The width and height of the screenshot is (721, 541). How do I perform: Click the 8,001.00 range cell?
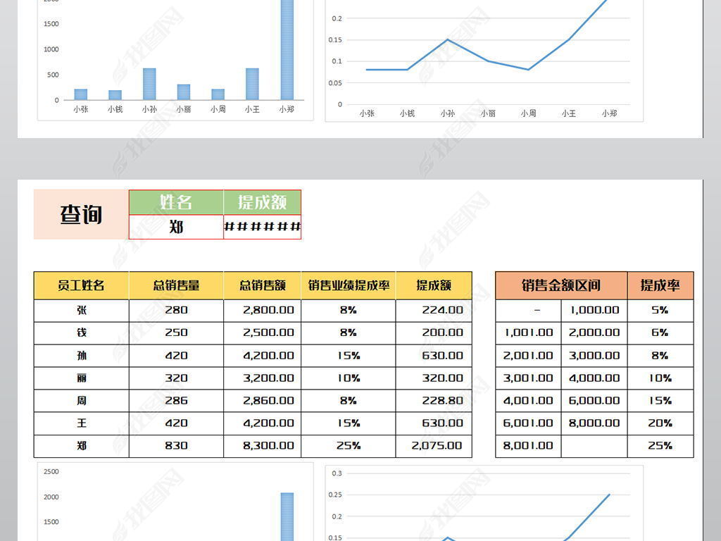tap(528, 446)
